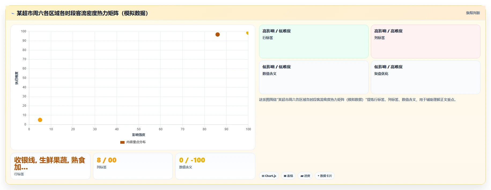Click the 表格 tag chip
The height and width of the screenshot is (190, 491).
coord(288,176)
